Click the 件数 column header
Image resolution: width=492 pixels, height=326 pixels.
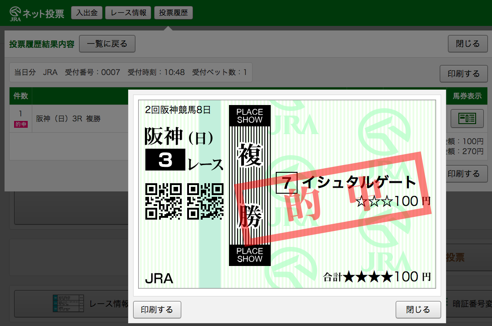coord(21,96)
